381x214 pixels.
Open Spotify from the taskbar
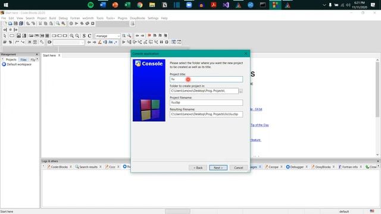point(90,5)
